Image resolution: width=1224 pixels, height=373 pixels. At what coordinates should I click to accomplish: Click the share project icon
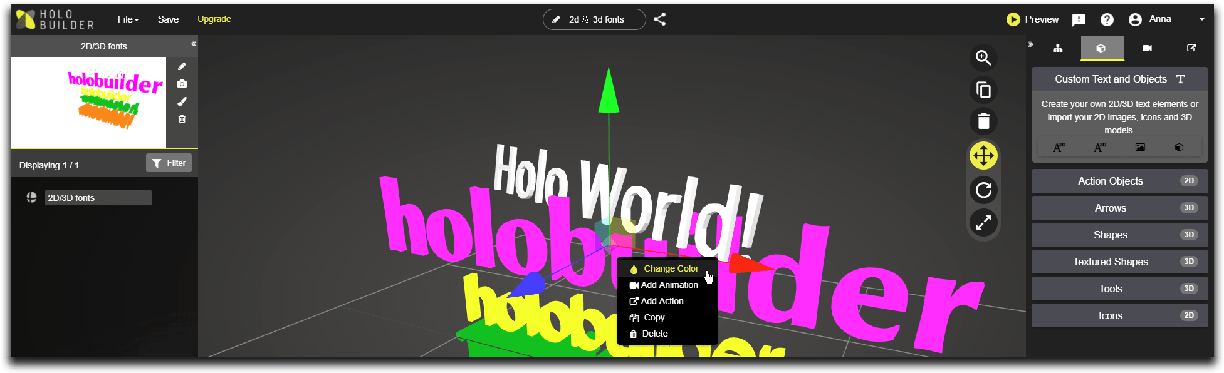pyautogui.click(x=660, y=19)
